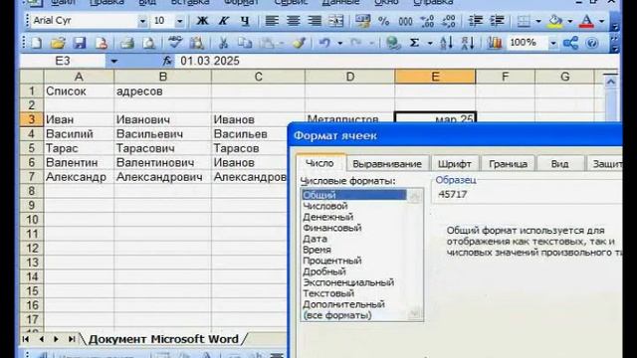Undo the last action
The image size is (637, 358).
coord(324,43)
